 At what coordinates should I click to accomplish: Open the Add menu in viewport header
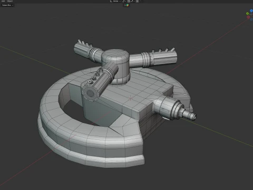coord(3,1)
